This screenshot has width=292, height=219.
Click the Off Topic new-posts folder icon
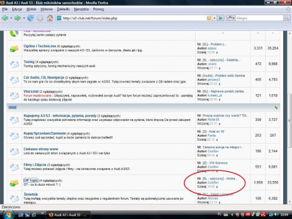14,183
